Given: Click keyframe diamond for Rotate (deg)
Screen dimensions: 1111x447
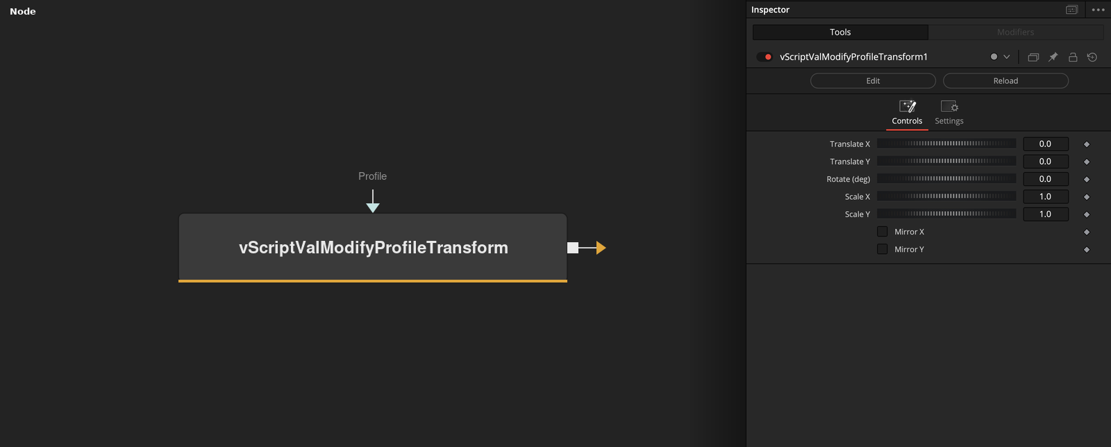Looking at the screenshot, I should pyautogui.click(x=1087, y=180).
